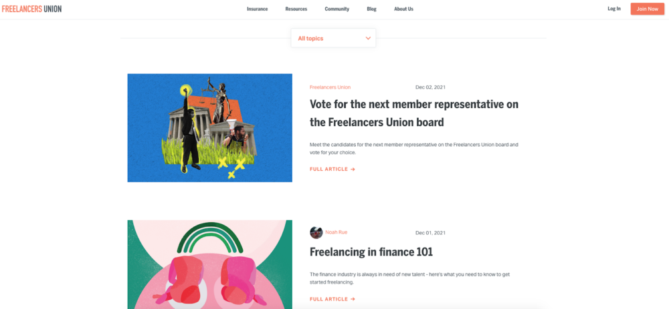Click the Freelancers Union logo

click(31, 9)
